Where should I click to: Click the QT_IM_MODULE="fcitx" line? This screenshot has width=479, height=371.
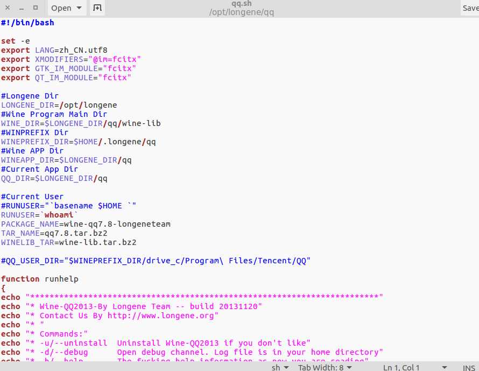(66, 78)
